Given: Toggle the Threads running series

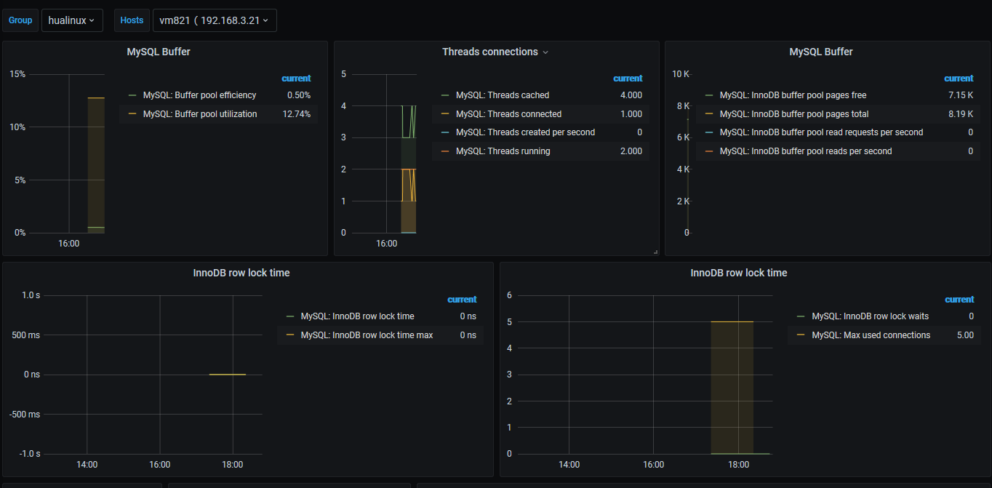Looking at the screenshot, I should [503, 151].
